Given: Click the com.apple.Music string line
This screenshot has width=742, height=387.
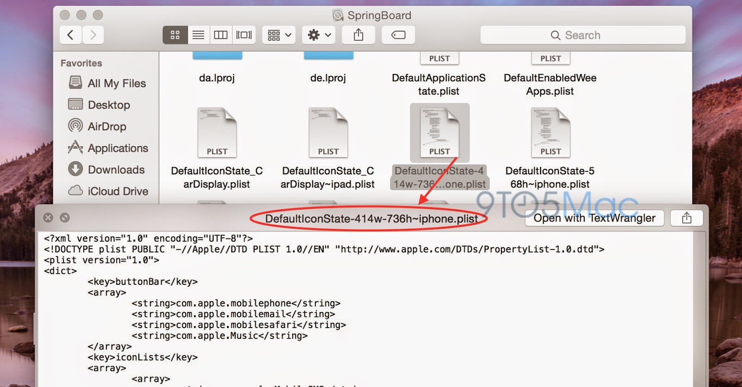Looking at the screenshot, I should coord(220,336).
